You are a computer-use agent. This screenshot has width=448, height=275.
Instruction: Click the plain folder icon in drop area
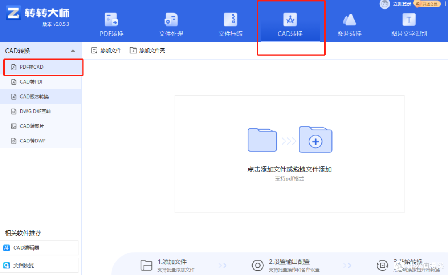[262, 140]
